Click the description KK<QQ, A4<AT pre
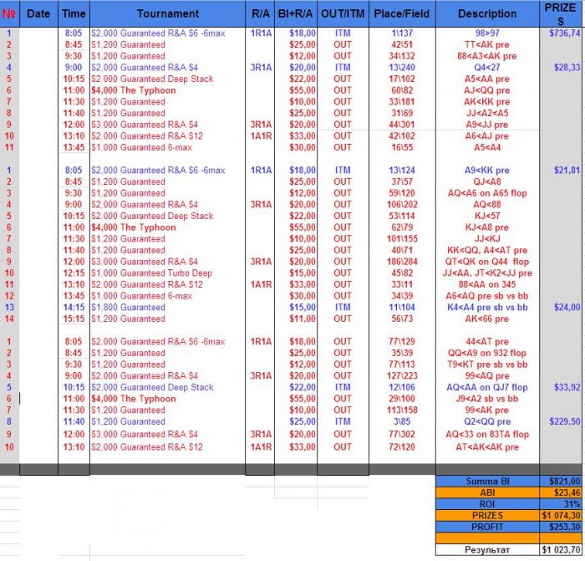 click(x=487, y=250)
